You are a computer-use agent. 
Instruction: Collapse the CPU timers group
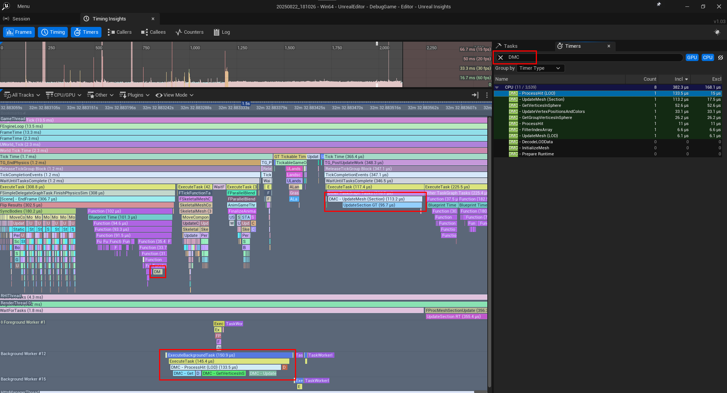[497, 88]
